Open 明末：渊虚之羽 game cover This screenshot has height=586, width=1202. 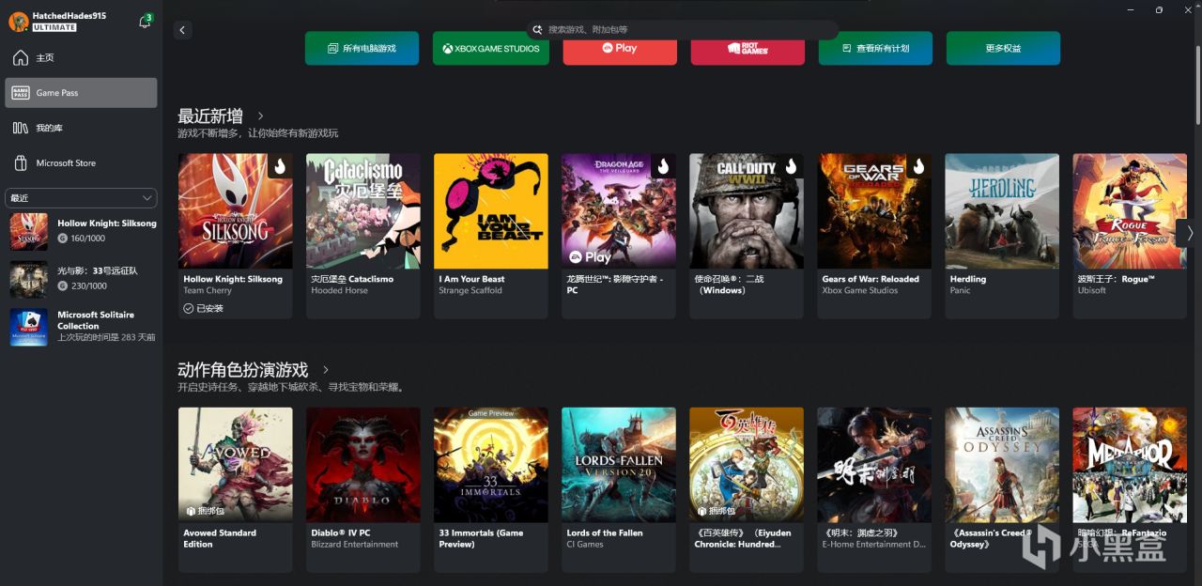(873, 465)
